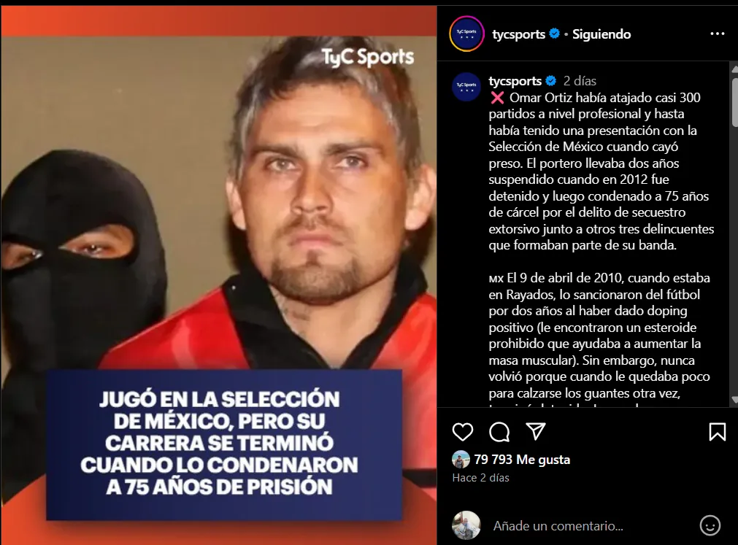Click the tycsports avatar beside the caption
The height and width of the screenshot is (545, 738).
[x=466, y=87]
